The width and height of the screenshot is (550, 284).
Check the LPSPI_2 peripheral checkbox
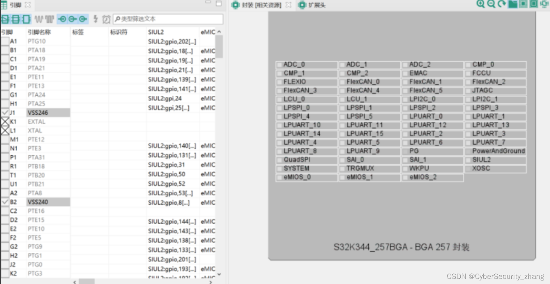(405, 108)
